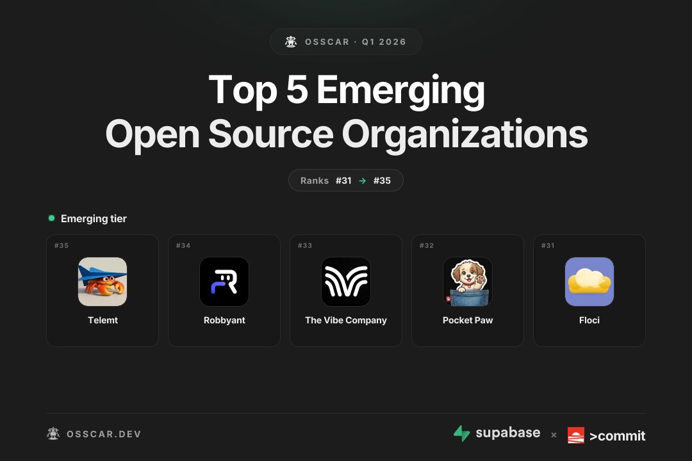Click the Telemt crab logo icon

(103, 282)
